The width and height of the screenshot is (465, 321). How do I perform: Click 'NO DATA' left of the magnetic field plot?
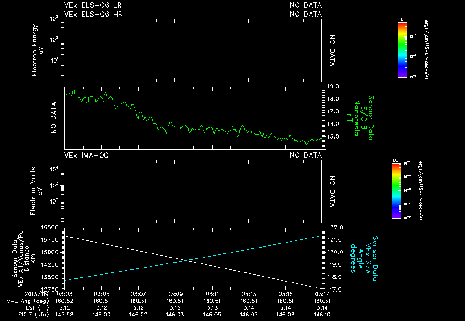coord(54,118)
